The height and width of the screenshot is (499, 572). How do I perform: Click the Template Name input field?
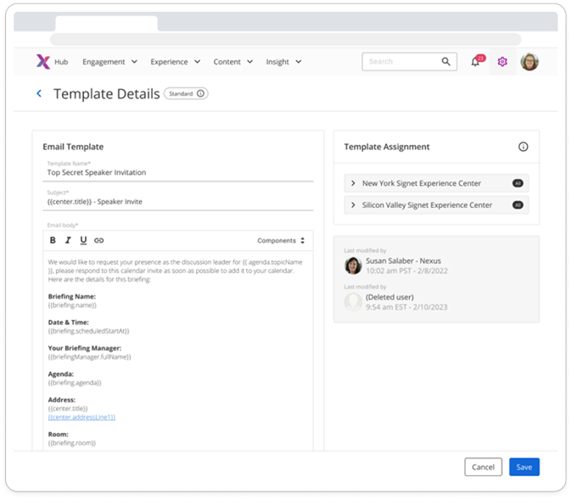pyautogui.click(x=178, y=172)
